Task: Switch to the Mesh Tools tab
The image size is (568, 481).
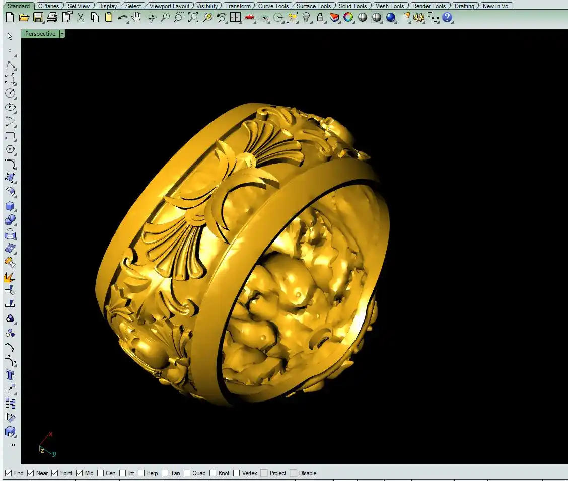Action: (389, 6)
